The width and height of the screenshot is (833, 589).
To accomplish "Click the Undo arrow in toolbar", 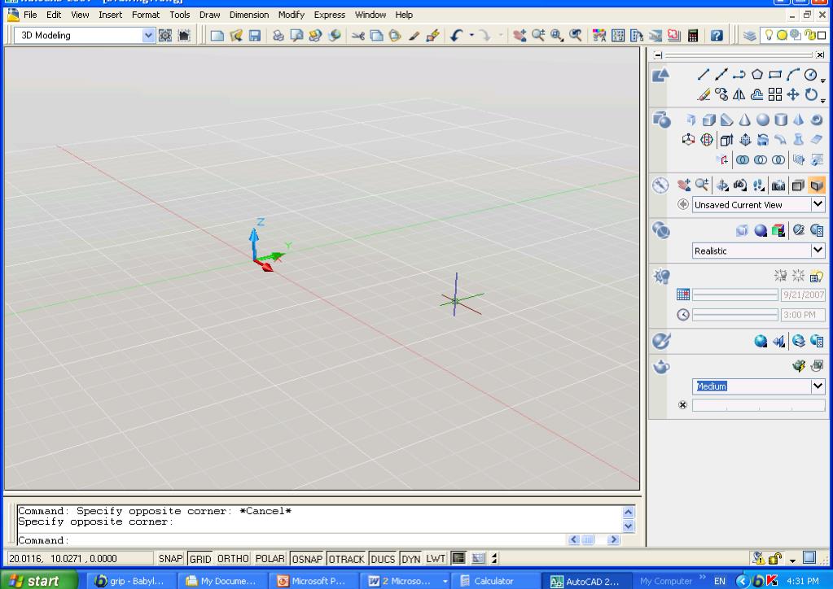I will (456, 36).
